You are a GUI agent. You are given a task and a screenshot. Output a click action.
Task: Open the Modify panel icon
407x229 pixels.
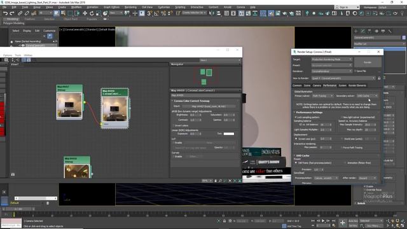coord(362,31)
